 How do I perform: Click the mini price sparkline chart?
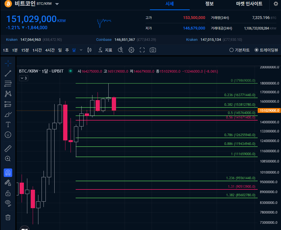(x=104, y=23)
